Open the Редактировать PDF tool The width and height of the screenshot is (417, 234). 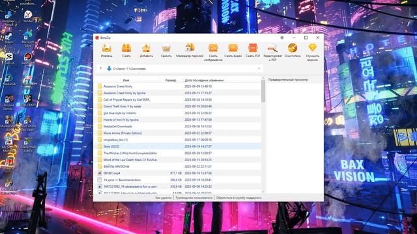tap(272, 48)
